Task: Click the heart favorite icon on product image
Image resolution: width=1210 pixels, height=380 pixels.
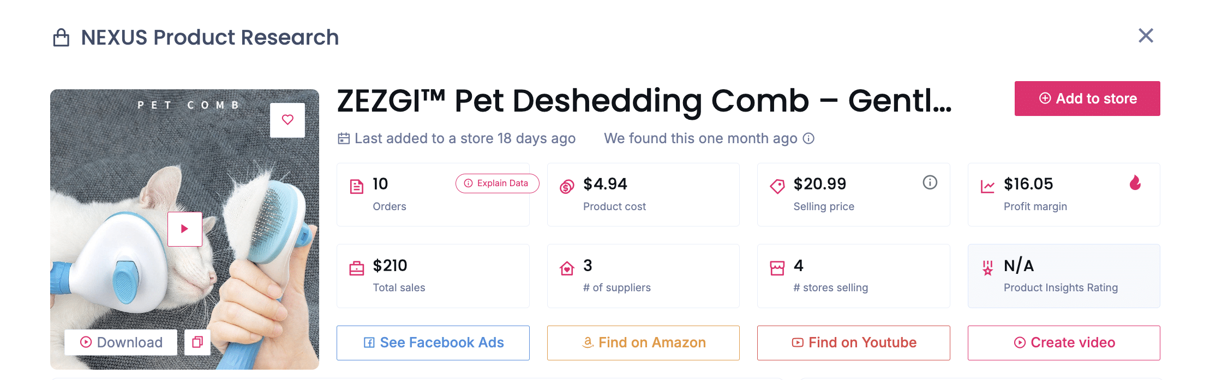Action: click(287, 120)
